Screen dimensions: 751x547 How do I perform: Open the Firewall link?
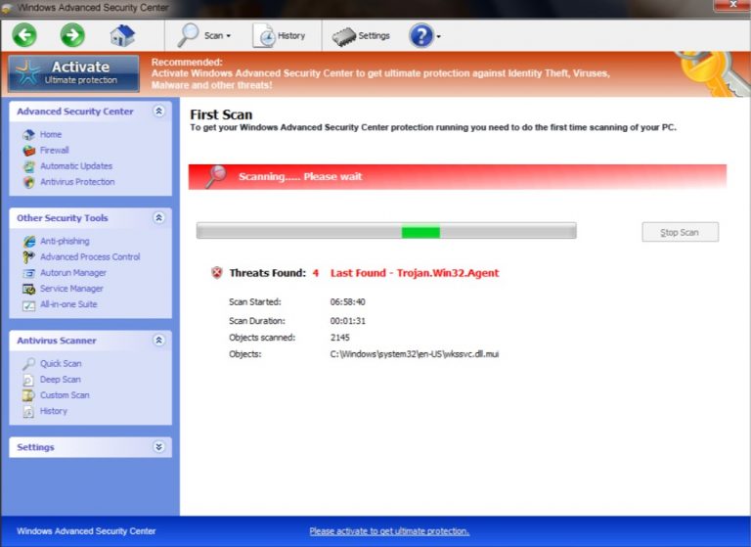coord(55,150)
